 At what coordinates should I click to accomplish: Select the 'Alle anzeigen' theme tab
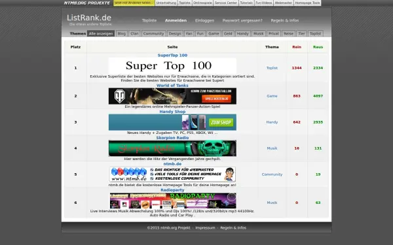(x=101, y=33)
